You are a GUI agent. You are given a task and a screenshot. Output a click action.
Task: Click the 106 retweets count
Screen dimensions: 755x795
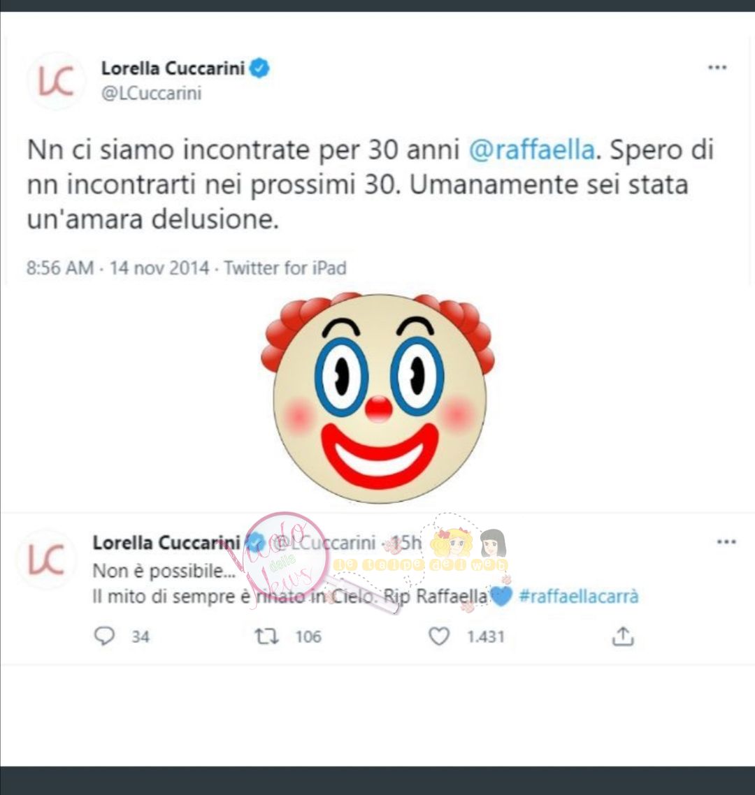(308, 636)
